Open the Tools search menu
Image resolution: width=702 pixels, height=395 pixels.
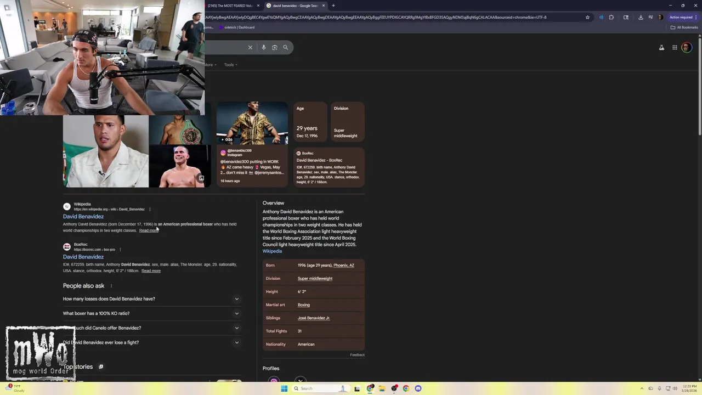[x=230, y=65]
